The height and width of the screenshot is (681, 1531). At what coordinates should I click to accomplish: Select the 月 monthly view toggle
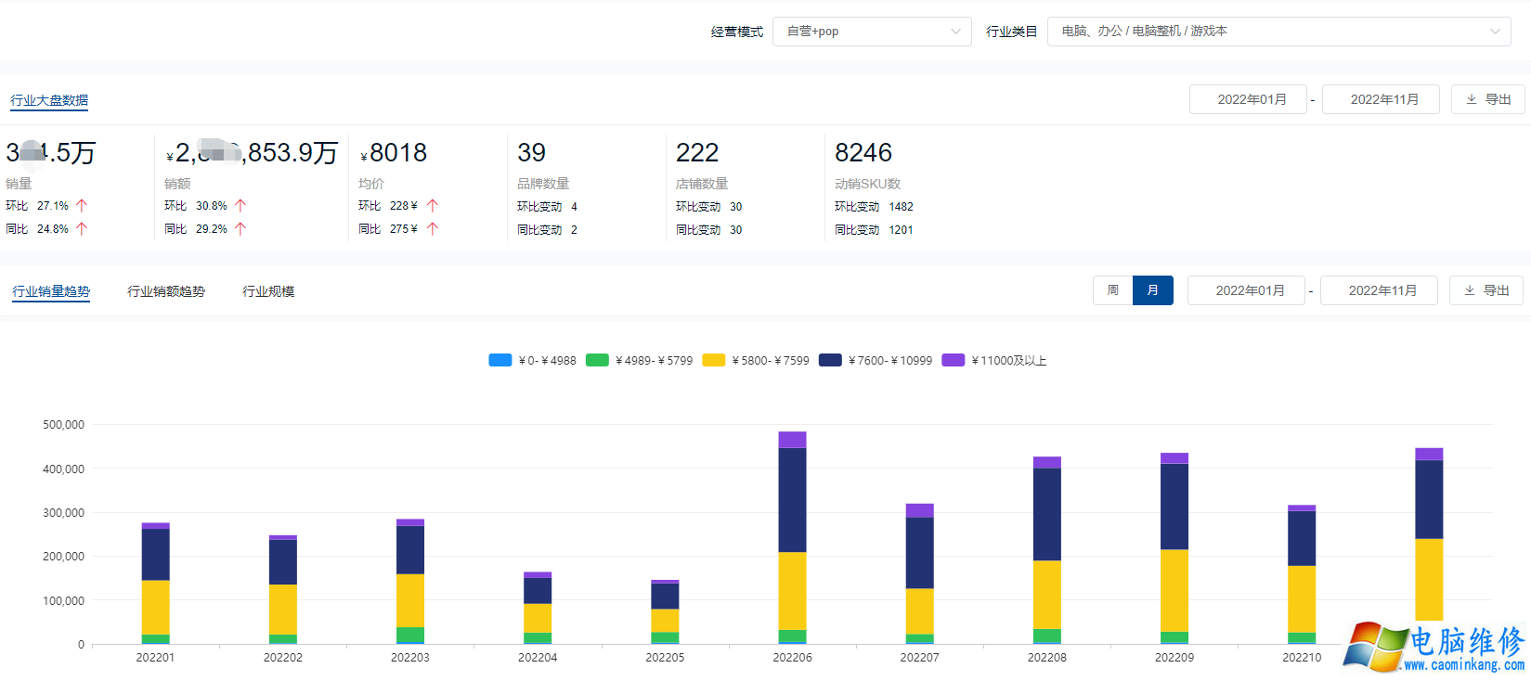coord(1153,290)
